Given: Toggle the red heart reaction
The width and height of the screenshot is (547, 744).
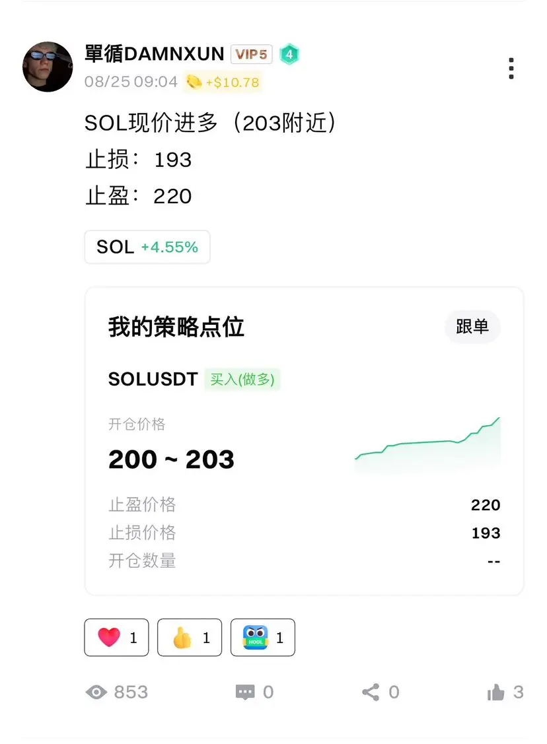Looking at the screenshot, I should pos(116,637).
